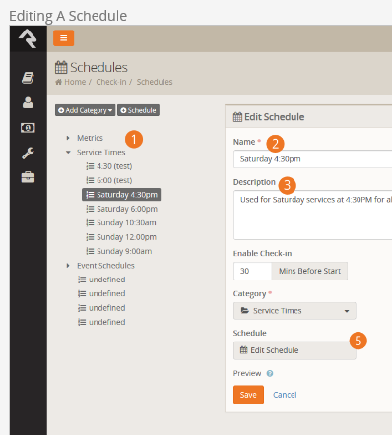
Task: Open the Service Times category dropdown
Action: coord(294,311)
